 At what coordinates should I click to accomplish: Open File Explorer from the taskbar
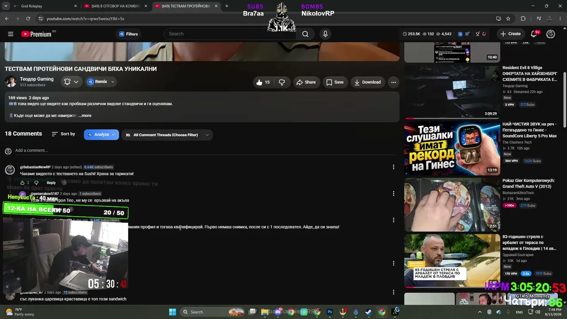coord(265,312)
